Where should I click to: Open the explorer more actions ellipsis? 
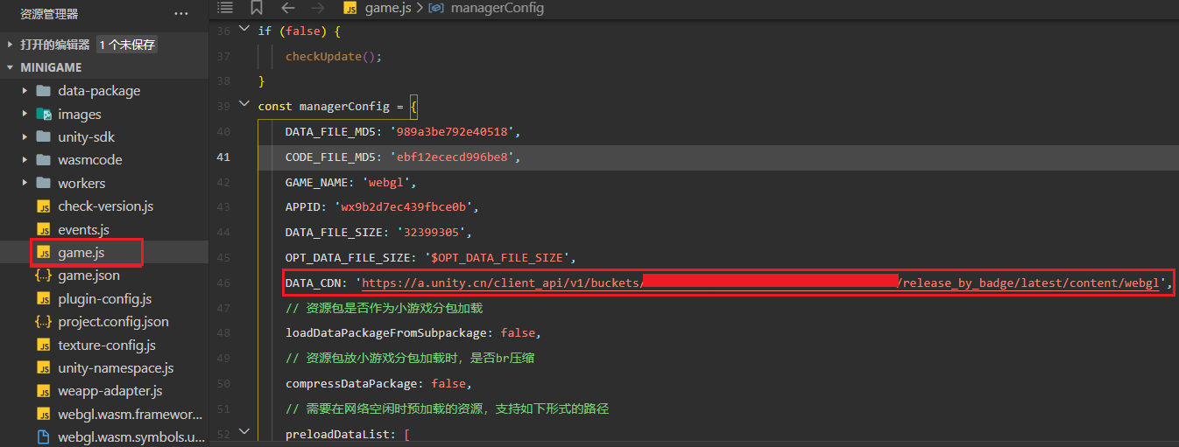[x=181, y=14]
